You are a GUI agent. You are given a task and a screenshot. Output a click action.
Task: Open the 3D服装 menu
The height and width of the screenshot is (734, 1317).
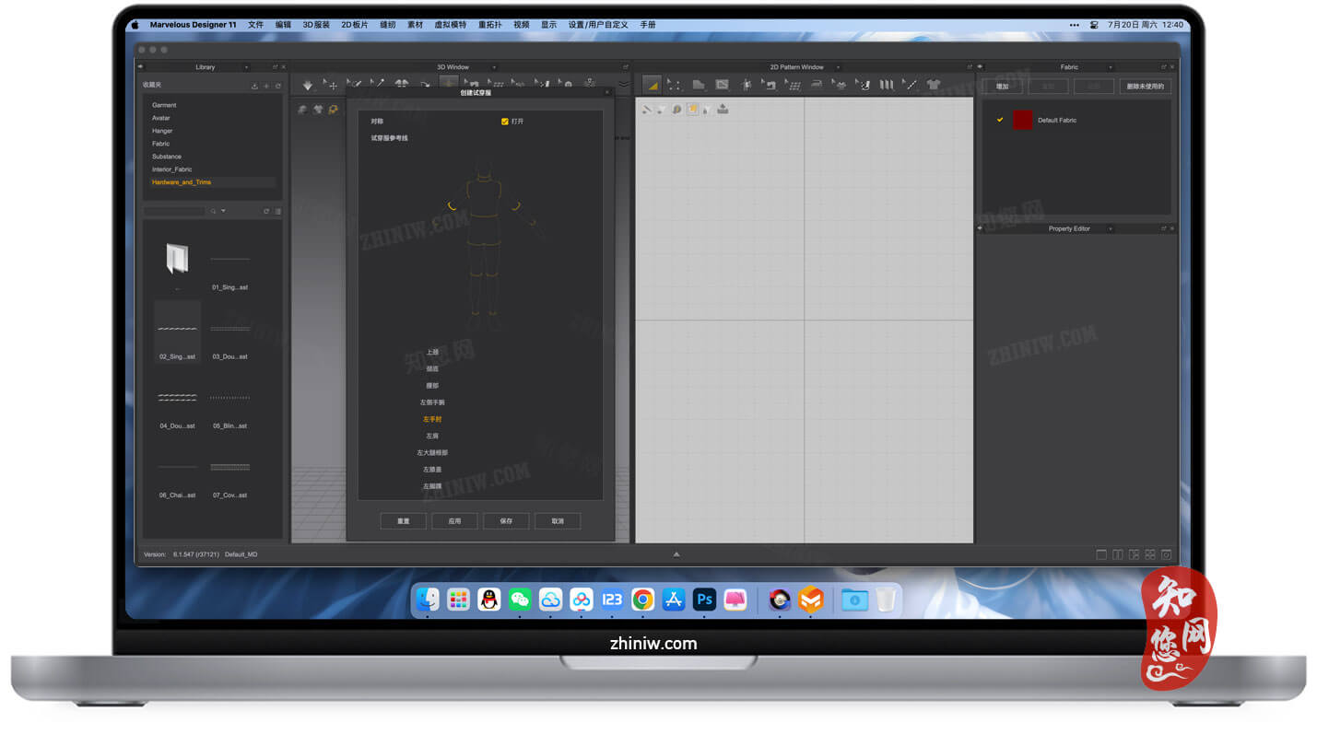click(316, 25)
